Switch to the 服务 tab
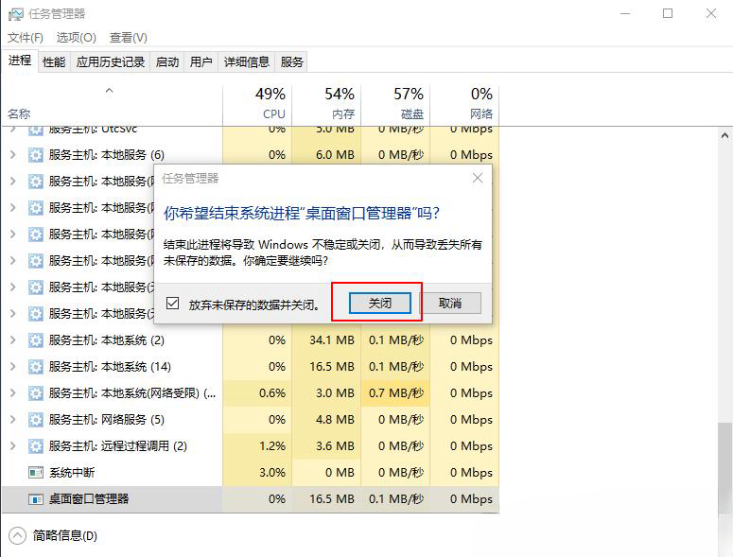Screen dimensions: 733x557 tap(291, 62)
